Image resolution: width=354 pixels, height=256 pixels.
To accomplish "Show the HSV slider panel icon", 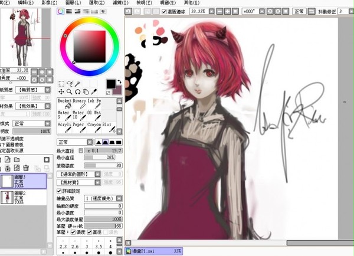I will (77, 11).
